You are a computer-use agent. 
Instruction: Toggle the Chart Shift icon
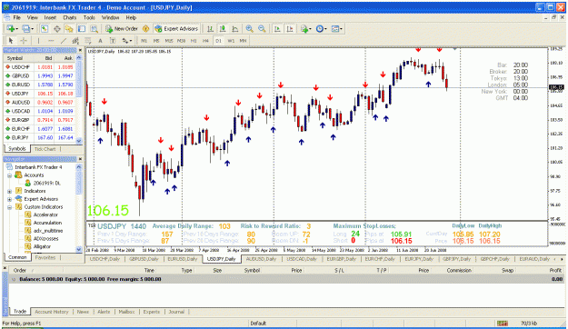(290, 28)
